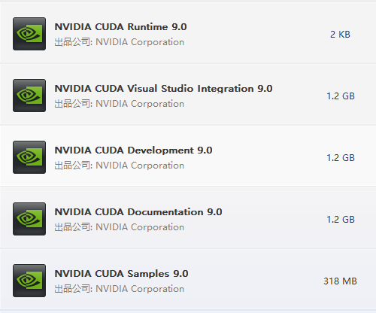Image resolution: width=376 pixels, height=313 pixels.
Task: Click the NVIDIA CUDA Documentation 9.0 icon
Action: 29,219
